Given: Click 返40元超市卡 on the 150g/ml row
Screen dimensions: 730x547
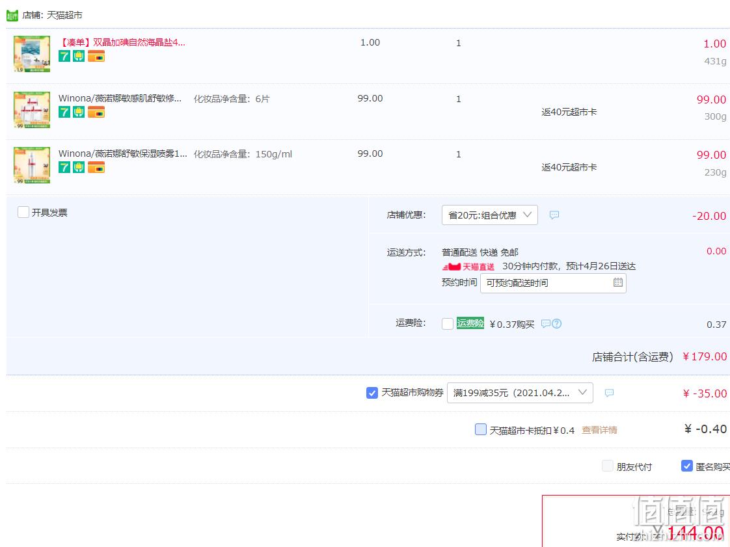Looking at the screenshot, I should coord(569,168).
